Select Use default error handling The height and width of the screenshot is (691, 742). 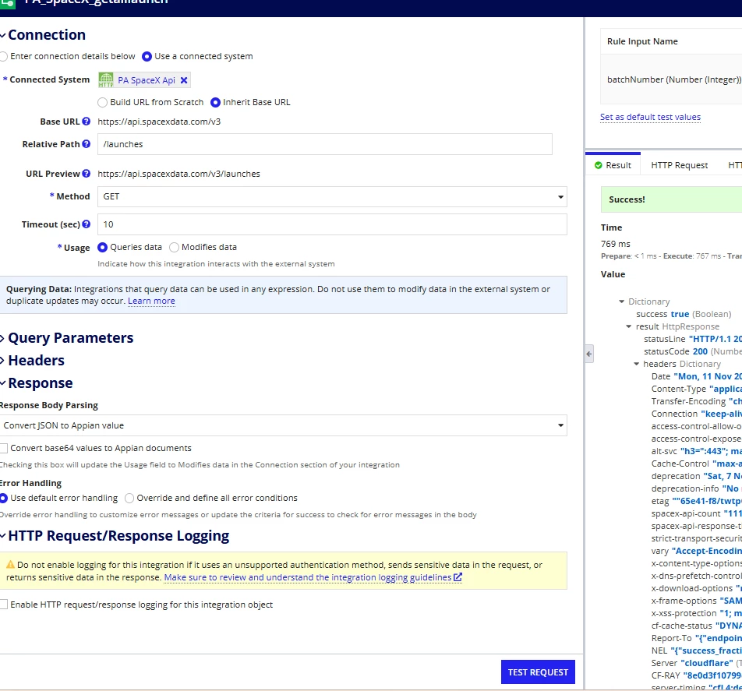(x=4, y=498)
